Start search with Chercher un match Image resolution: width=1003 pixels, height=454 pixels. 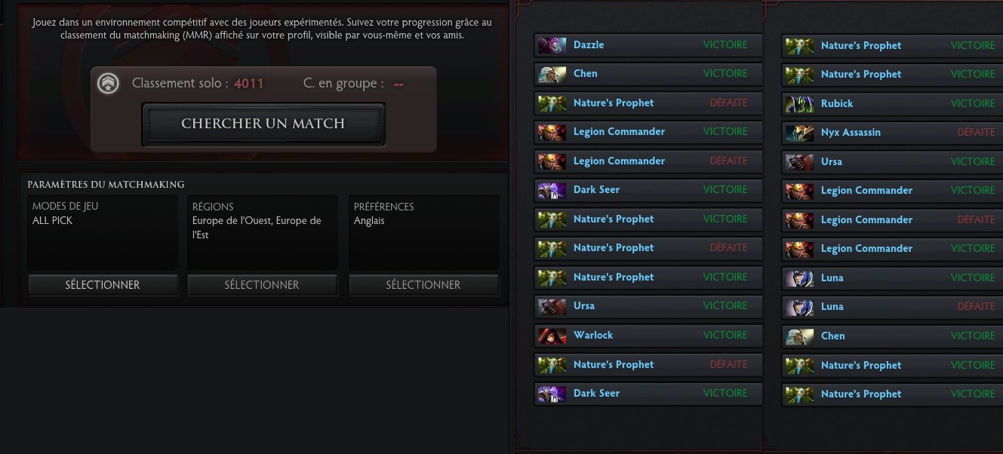(x=263, y=124)
